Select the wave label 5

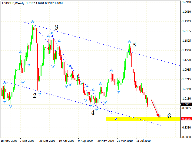click(x=134, y=45)
